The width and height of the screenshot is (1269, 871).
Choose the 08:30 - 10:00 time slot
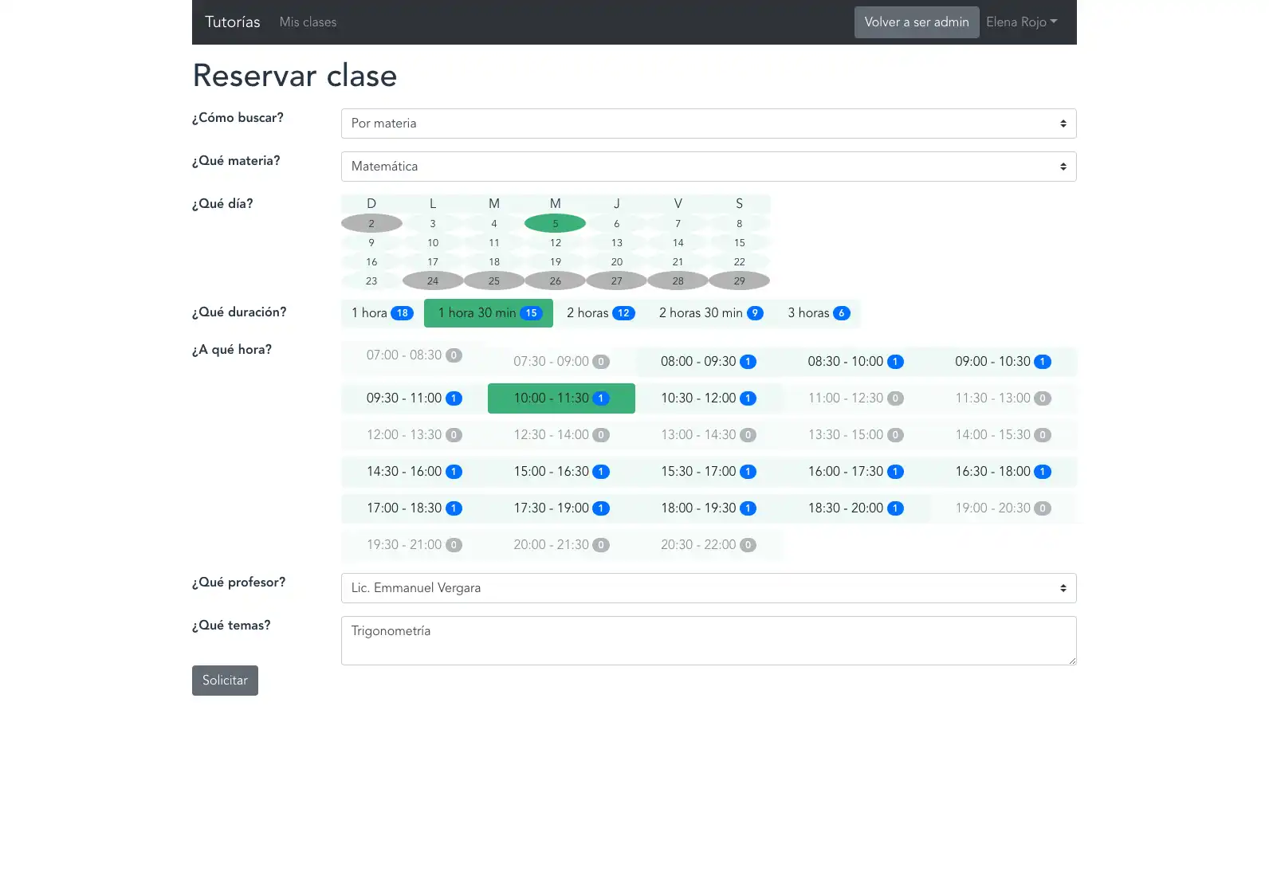[856, 362]
